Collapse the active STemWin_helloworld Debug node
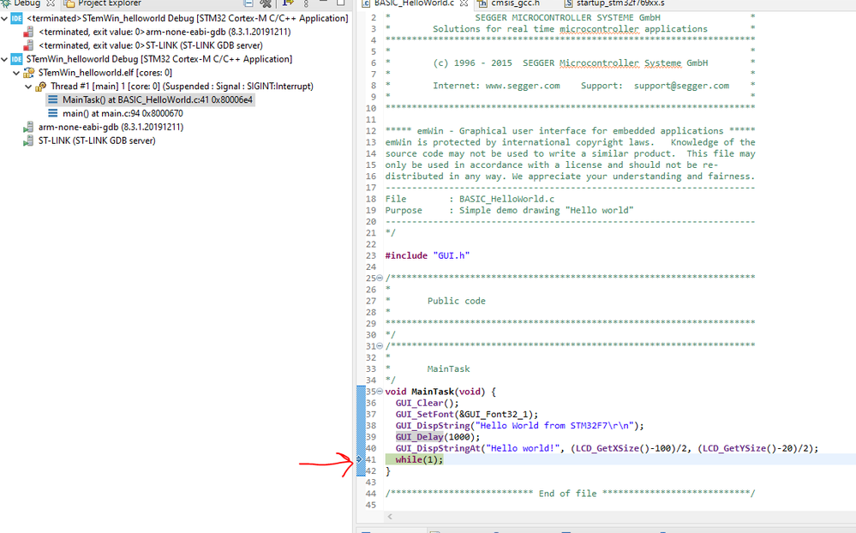The height and width of the screenshot is (533, 856). (5, 59)
